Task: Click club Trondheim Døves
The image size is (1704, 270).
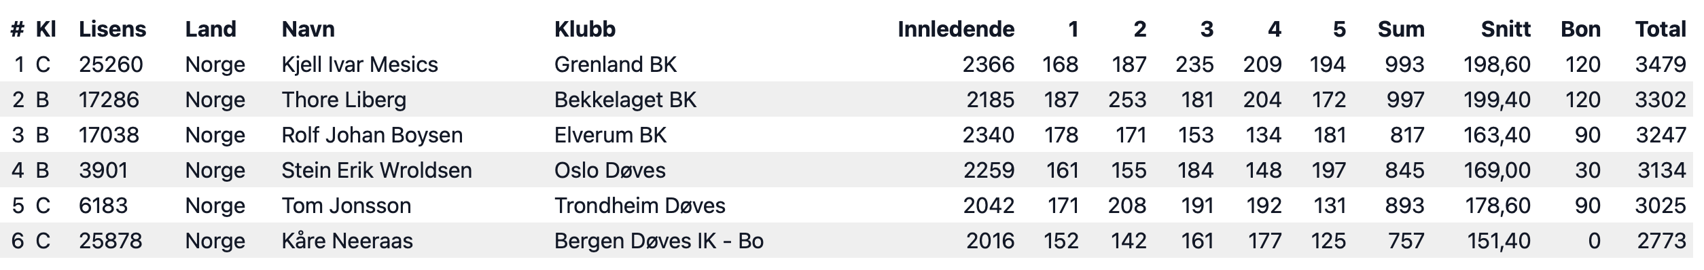Action: click(639, 206)
